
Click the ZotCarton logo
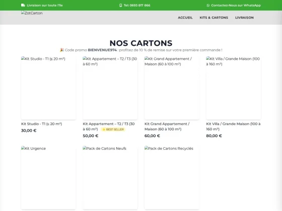(x=32, y=13)
